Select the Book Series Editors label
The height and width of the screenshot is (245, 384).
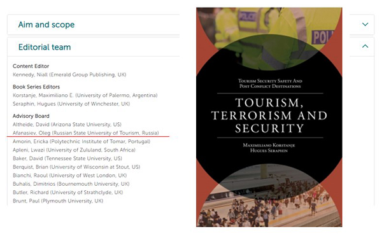(36, 87)
